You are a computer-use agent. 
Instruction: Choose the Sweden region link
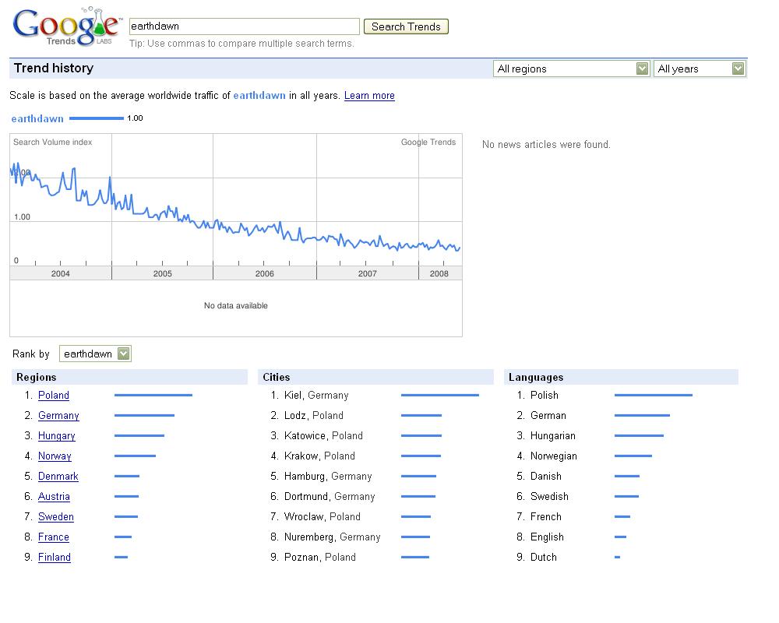56,517
